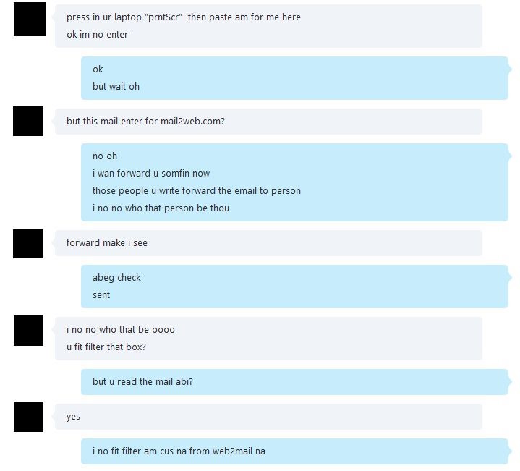Select the "but u read the mail abi?" bubble

(294, 382)
